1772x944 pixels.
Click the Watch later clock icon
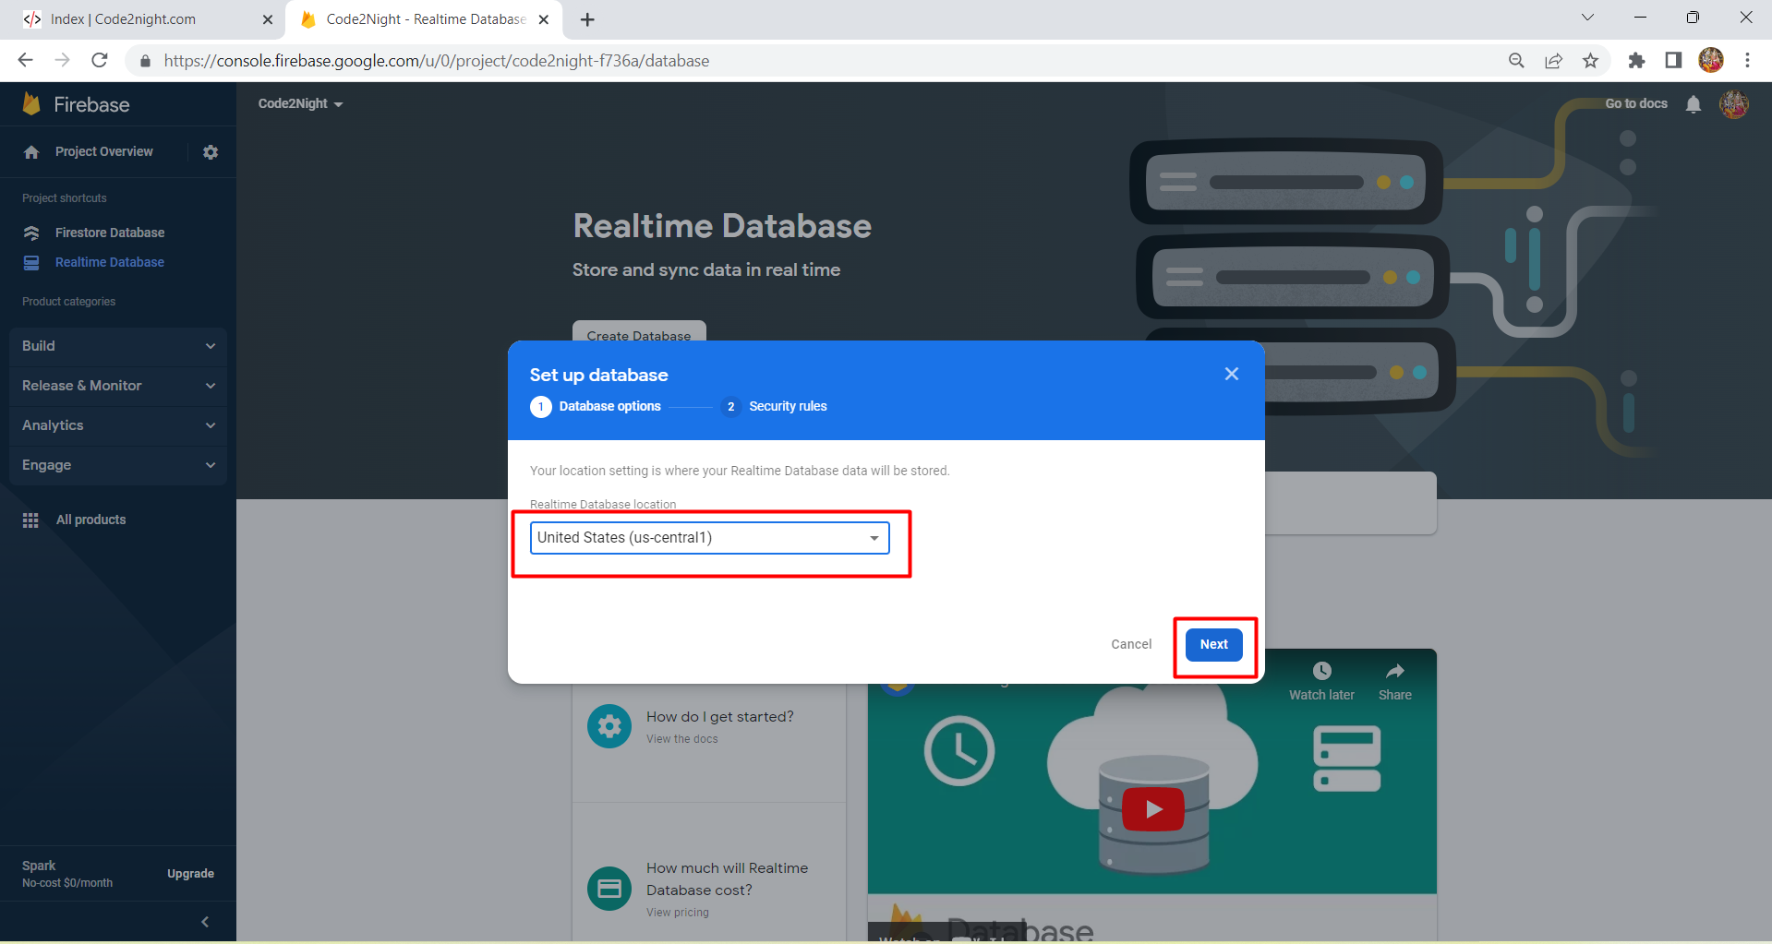click(x=1321, y=671)
